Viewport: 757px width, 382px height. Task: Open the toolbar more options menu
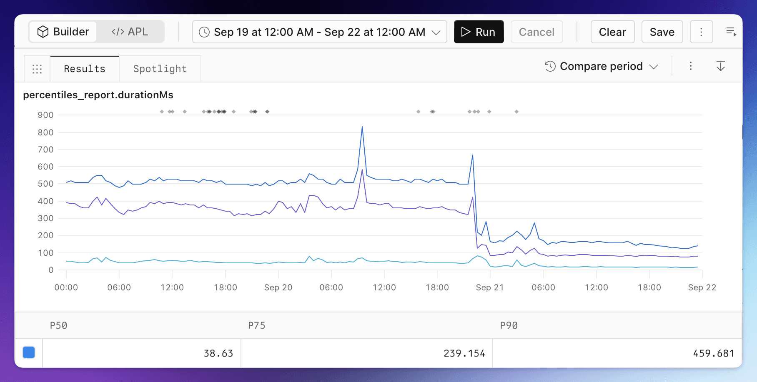(x=701, y=32)
